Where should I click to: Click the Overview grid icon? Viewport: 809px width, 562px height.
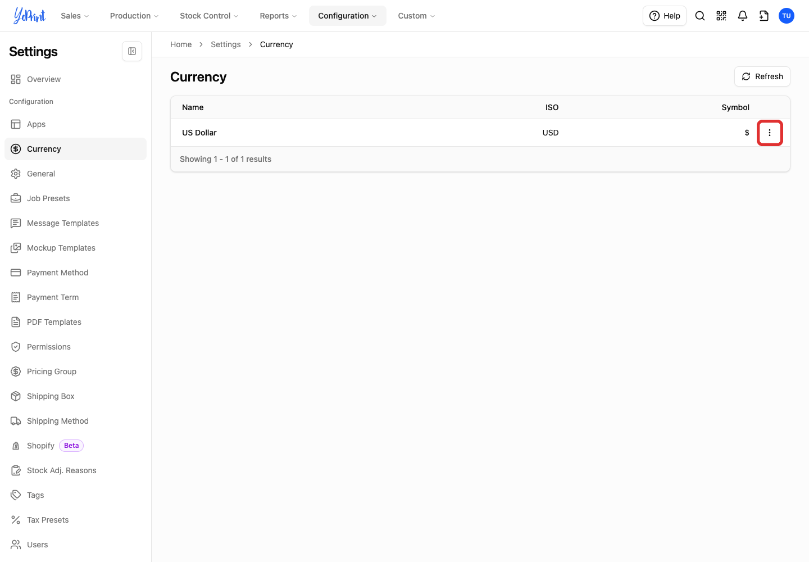(16, 79)
